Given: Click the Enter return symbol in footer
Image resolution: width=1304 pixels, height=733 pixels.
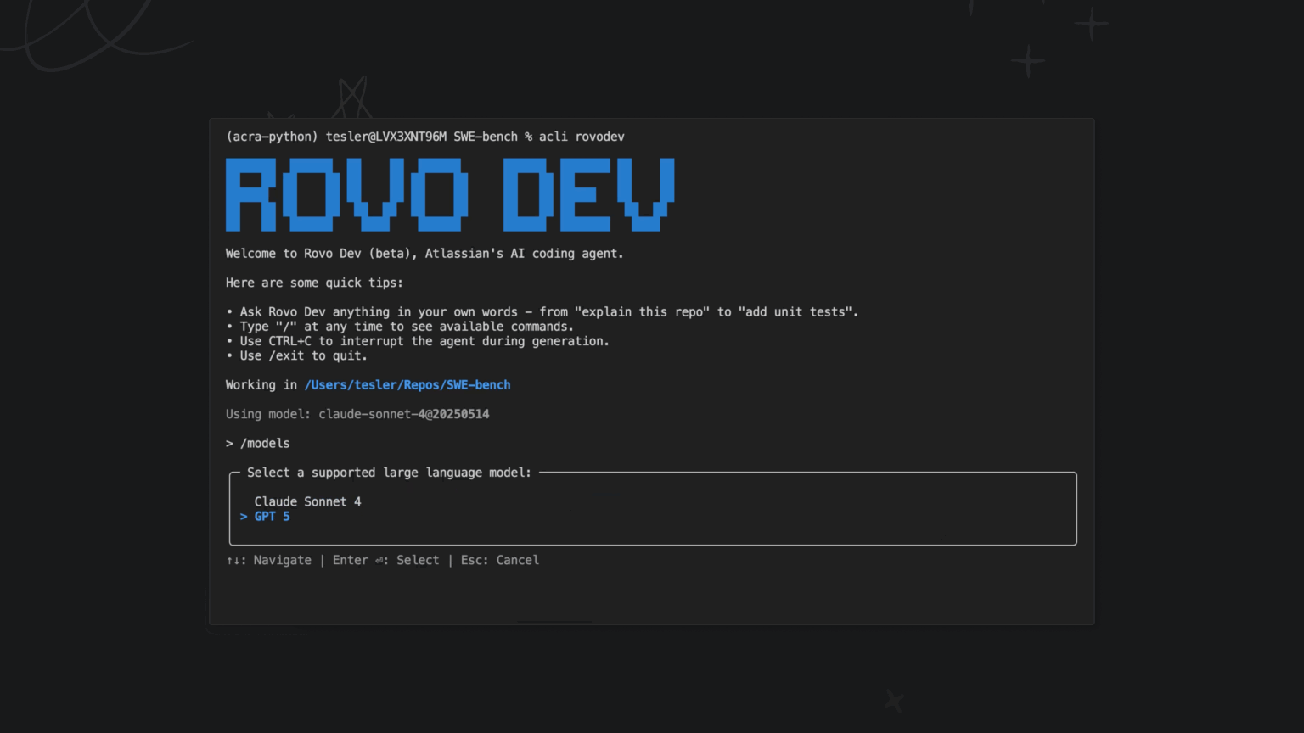Looking at the screenshot, I should tap(379, 560).
